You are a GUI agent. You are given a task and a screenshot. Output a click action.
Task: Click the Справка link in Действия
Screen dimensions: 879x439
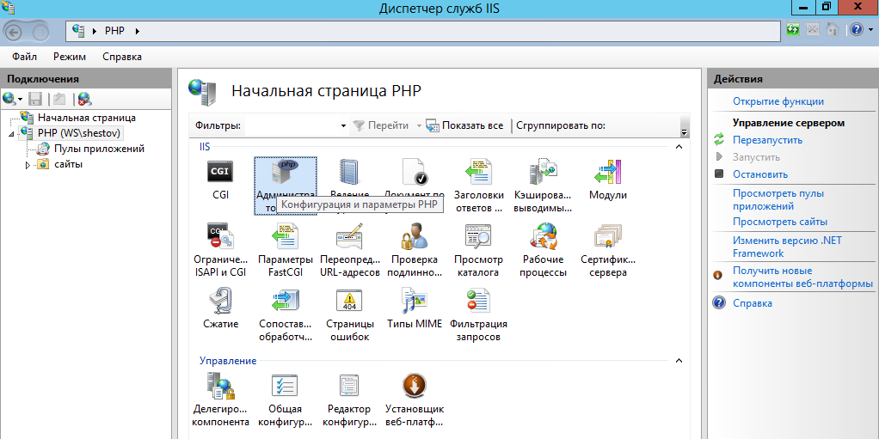[753, 303]
